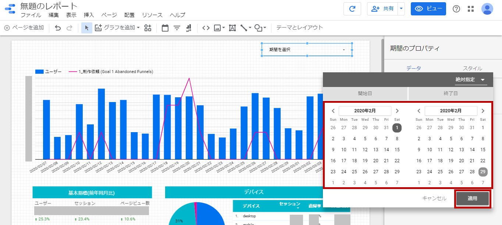Insert a text box
Image resolution: width=502 pixels, height=225 pixels.
click(x=232, y=28)
